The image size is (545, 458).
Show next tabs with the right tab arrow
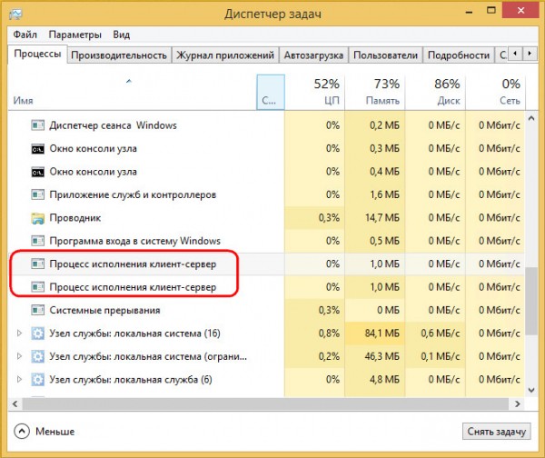530,54
